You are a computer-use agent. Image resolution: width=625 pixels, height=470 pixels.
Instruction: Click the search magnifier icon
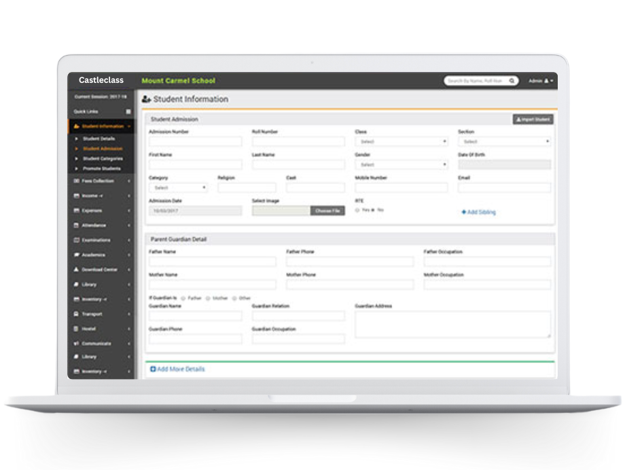click(512, 81)
